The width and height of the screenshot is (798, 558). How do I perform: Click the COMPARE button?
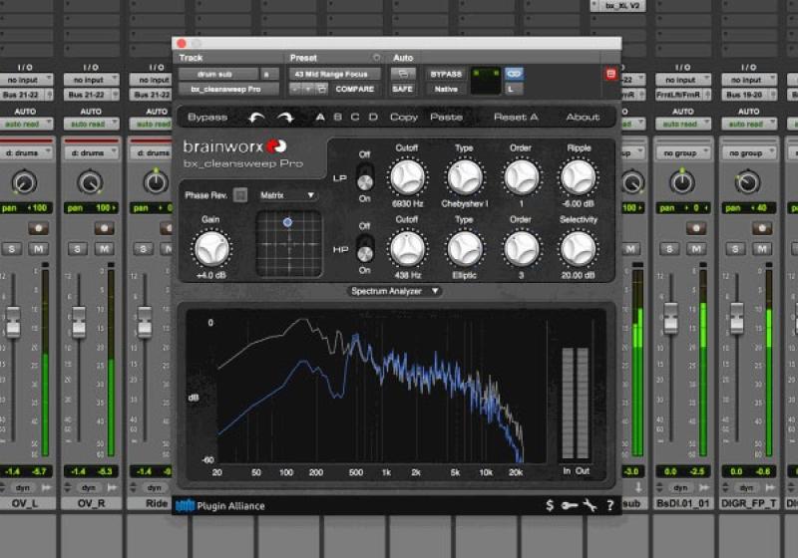tap(354, 89)
